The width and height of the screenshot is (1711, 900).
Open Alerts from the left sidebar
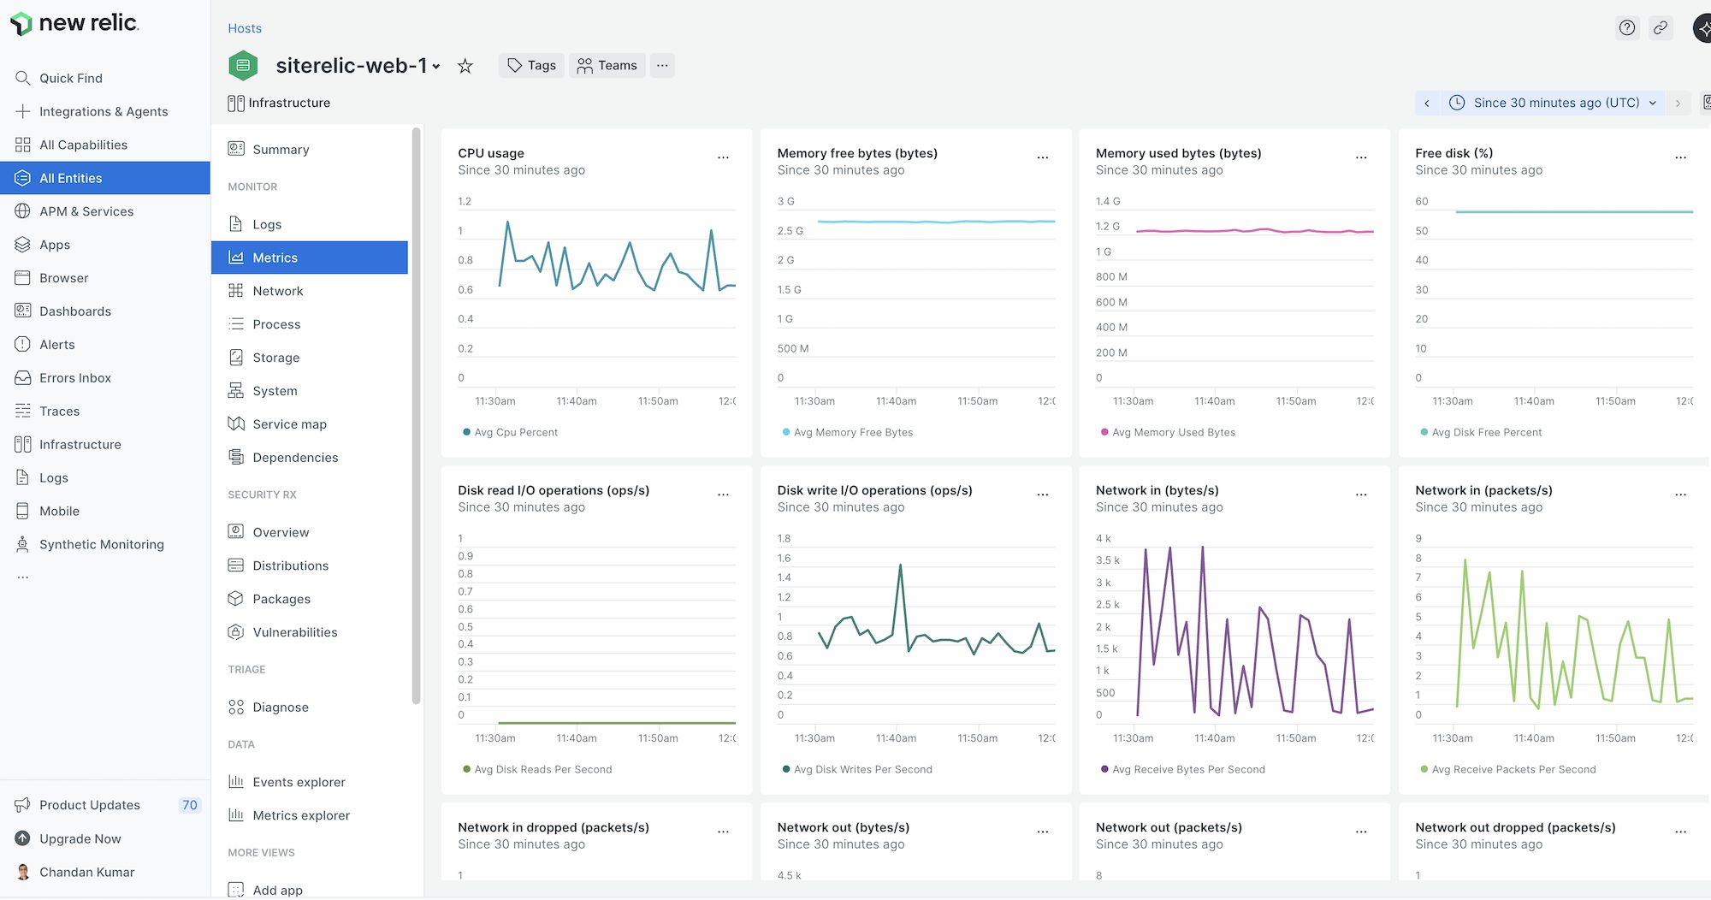(x=56, y=345)
